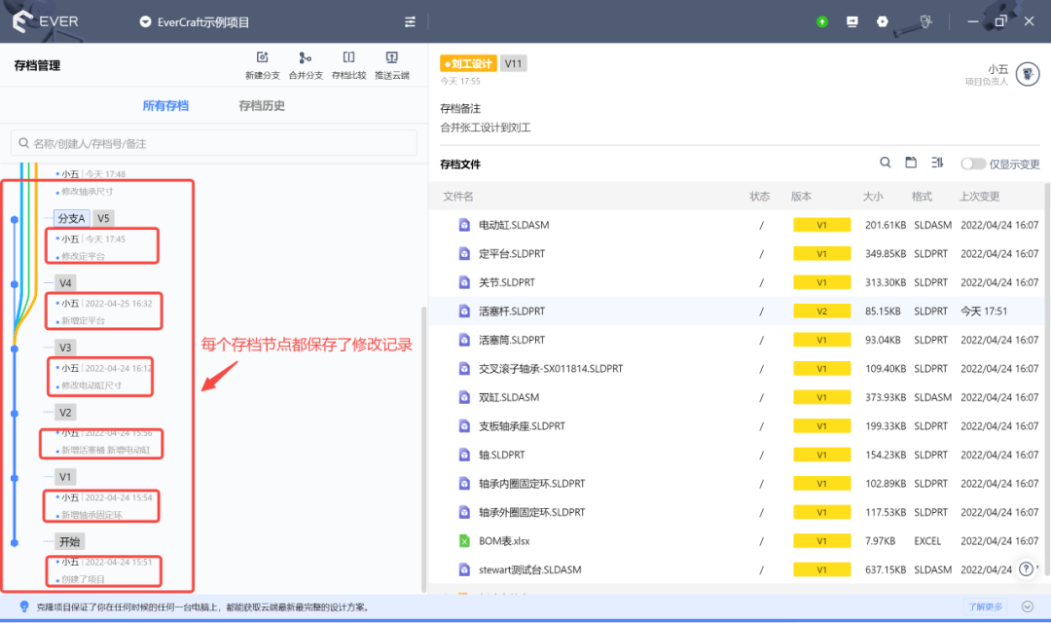Click the 新增定平台 record under V4
Screen dimensions: 1051x623
(83, 321)
